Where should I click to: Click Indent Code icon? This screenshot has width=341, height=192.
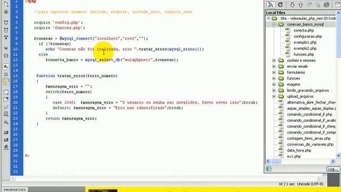6,132
